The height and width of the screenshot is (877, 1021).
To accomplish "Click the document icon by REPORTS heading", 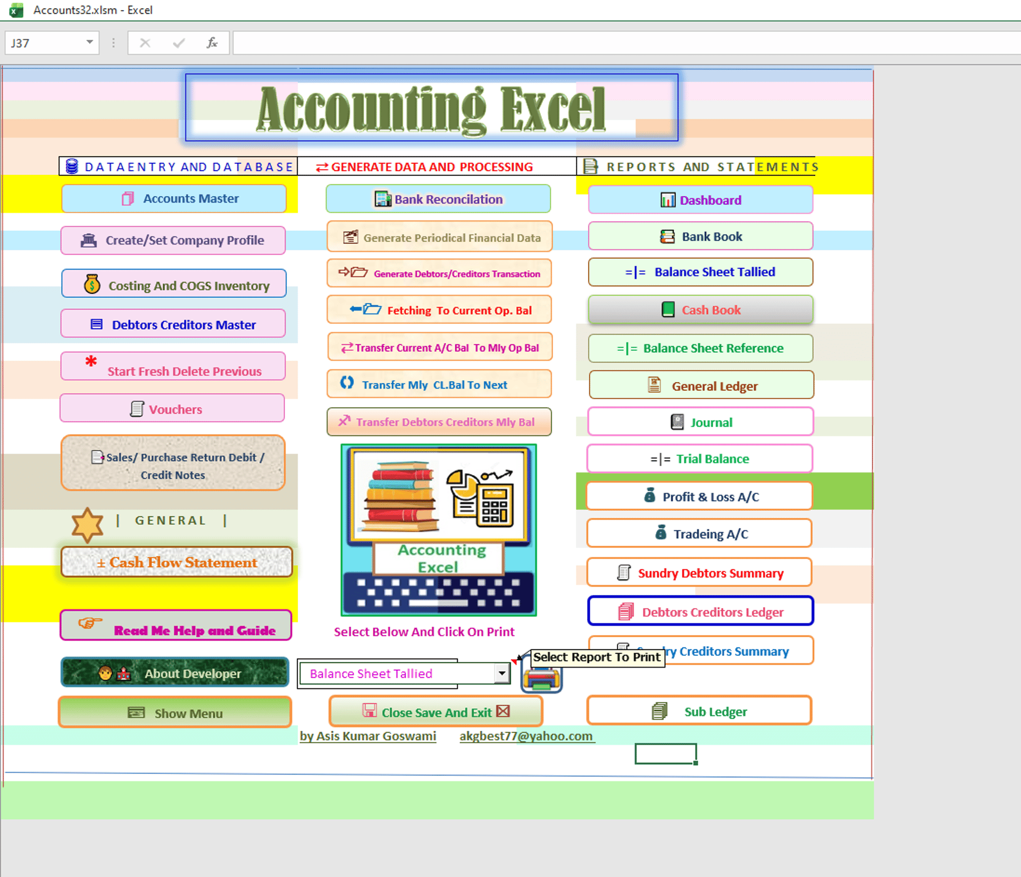I will pyautogui.click(x=590, y=166).
